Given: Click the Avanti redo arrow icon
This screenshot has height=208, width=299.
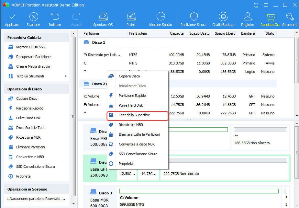Looking at the screenshot, I should tap(76, 17).
